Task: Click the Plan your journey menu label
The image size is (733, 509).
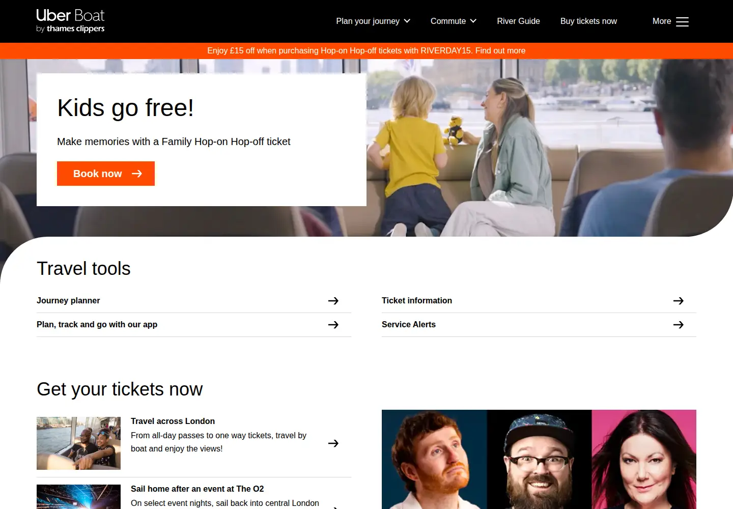Action: [368, 21]
